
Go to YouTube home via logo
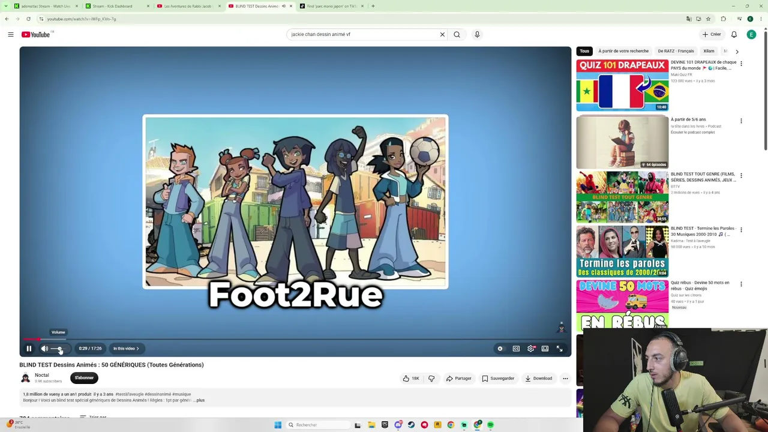coord(36,34)
